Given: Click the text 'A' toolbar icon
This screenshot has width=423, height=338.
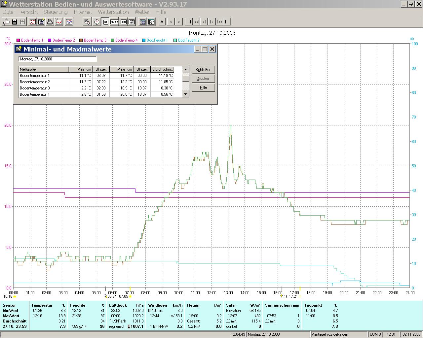Looking at the screenshot, I should 162,22.
